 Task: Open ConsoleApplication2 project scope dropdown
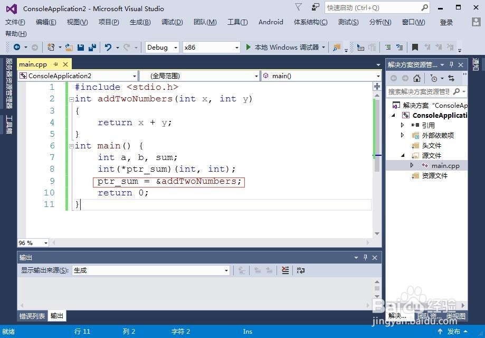click(134, 76)
